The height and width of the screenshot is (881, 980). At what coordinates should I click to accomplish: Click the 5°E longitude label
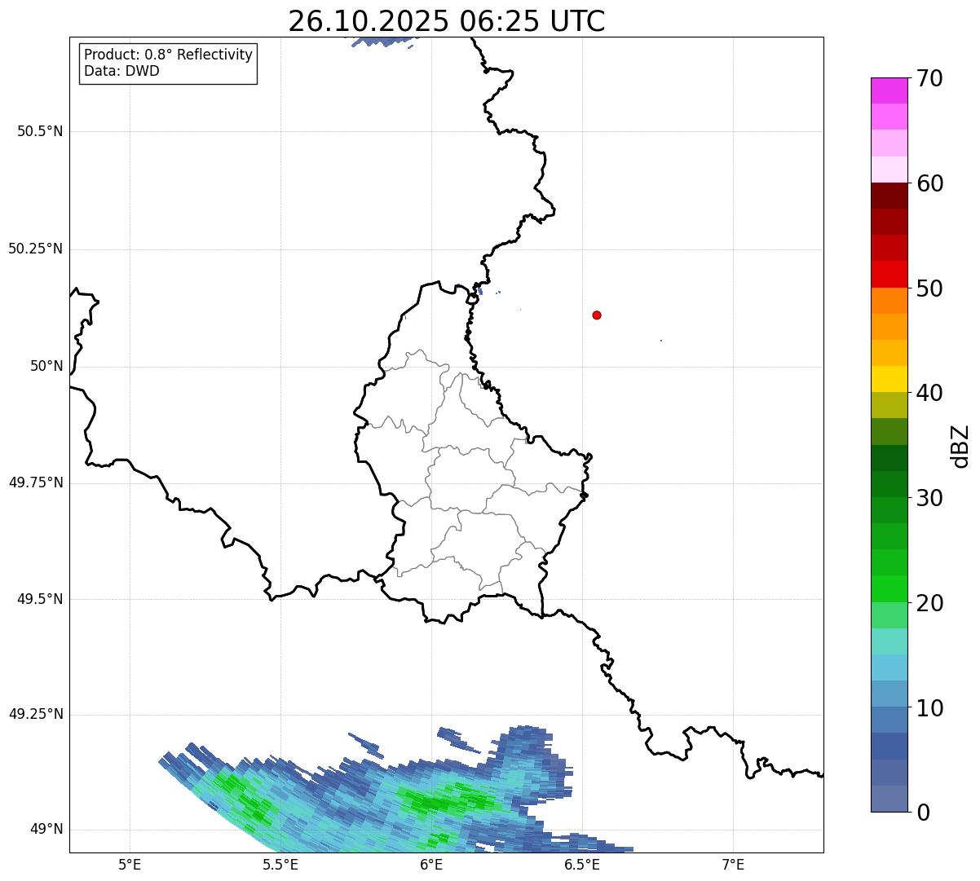click(x=130, y=864)
